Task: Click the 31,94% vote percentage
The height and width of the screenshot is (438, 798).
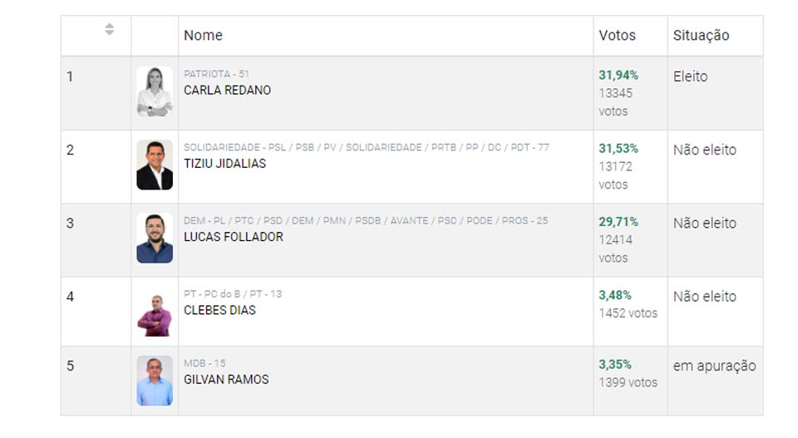Action: coord(618,76)
